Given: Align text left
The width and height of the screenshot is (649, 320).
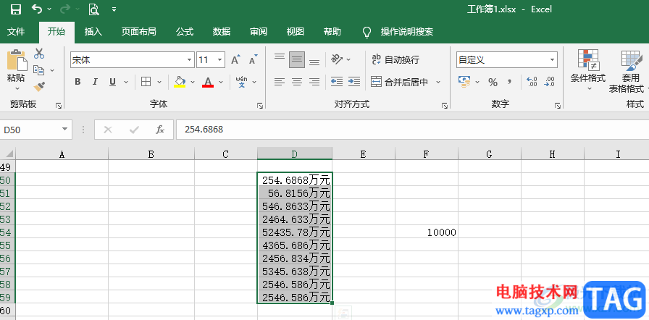Looking at the screenshot, I should pyautogui.click(x=280, y=82).
